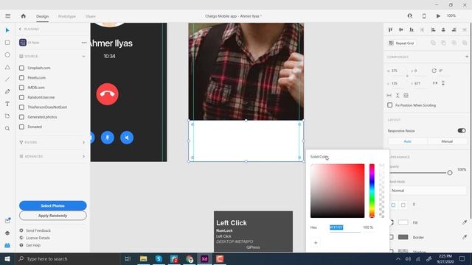Go back from the Plugins panel
The height and width of the screenshot is (265, 472).
point(20,29)
